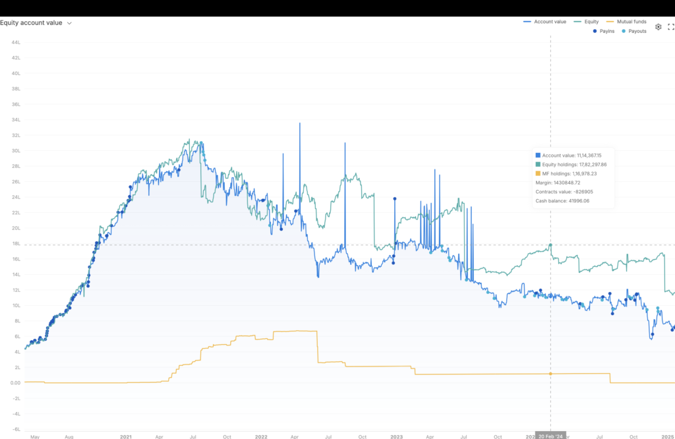Expand the Equity account value dropdown
This screenshot has height=439, width=675.
pyautogui.click(x=69, y=23)
